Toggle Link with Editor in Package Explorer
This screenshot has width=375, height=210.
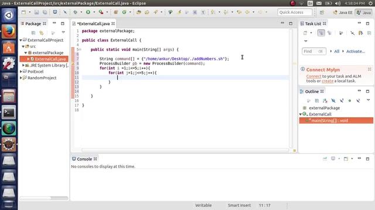[x=42, y=33]
